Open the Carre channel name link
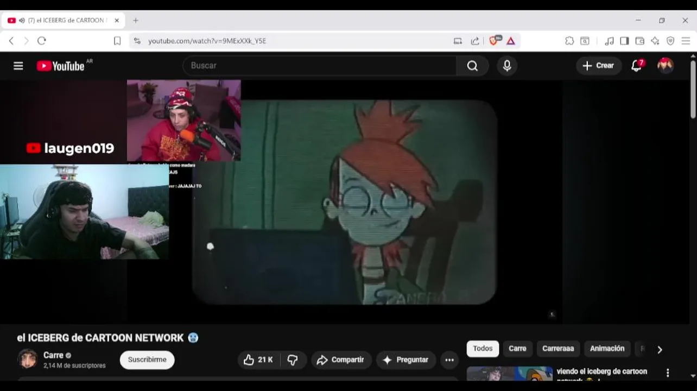The width and height of the screenshot is (697, 391). pyautogui.click(x=53, y=355)
